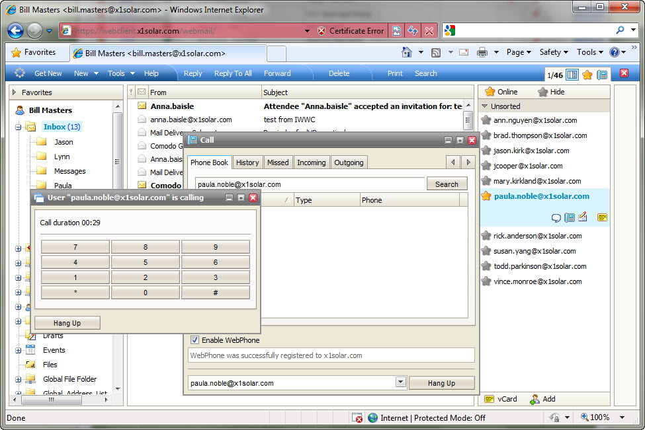Viewport: 645px width, 430px height.
Task: Click the Phone Book search input field
Action: [310, 184]
